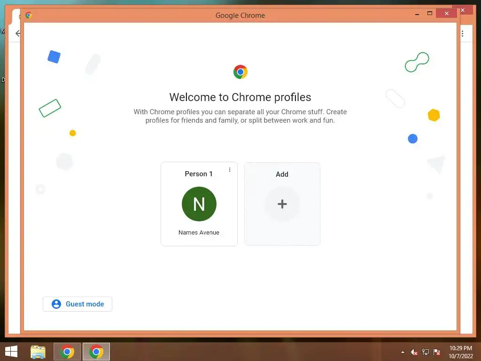This screenshot has height=361, width=481.
Task: Click the green N avatar of Names Avenue
Action: click(199, 204)
